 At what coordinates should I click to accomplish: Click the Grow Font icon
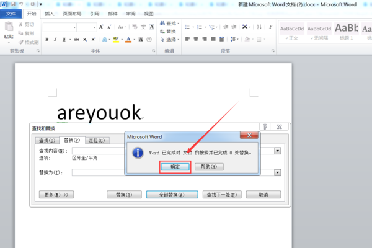101,27
